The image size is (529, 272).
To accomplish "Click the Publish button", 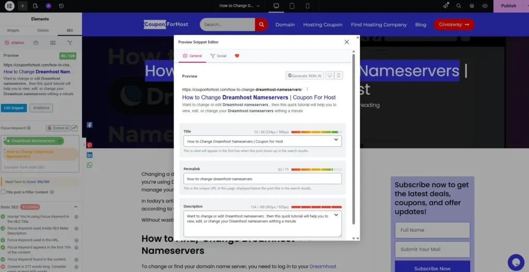I will [508, 6].
